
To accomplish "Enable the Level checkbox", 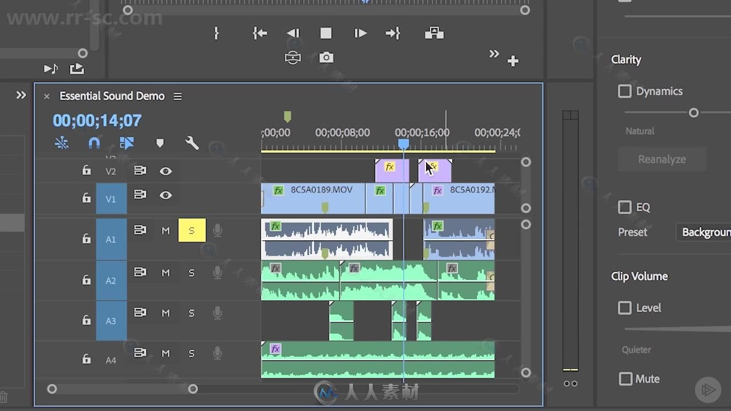I will pos(625,308).
